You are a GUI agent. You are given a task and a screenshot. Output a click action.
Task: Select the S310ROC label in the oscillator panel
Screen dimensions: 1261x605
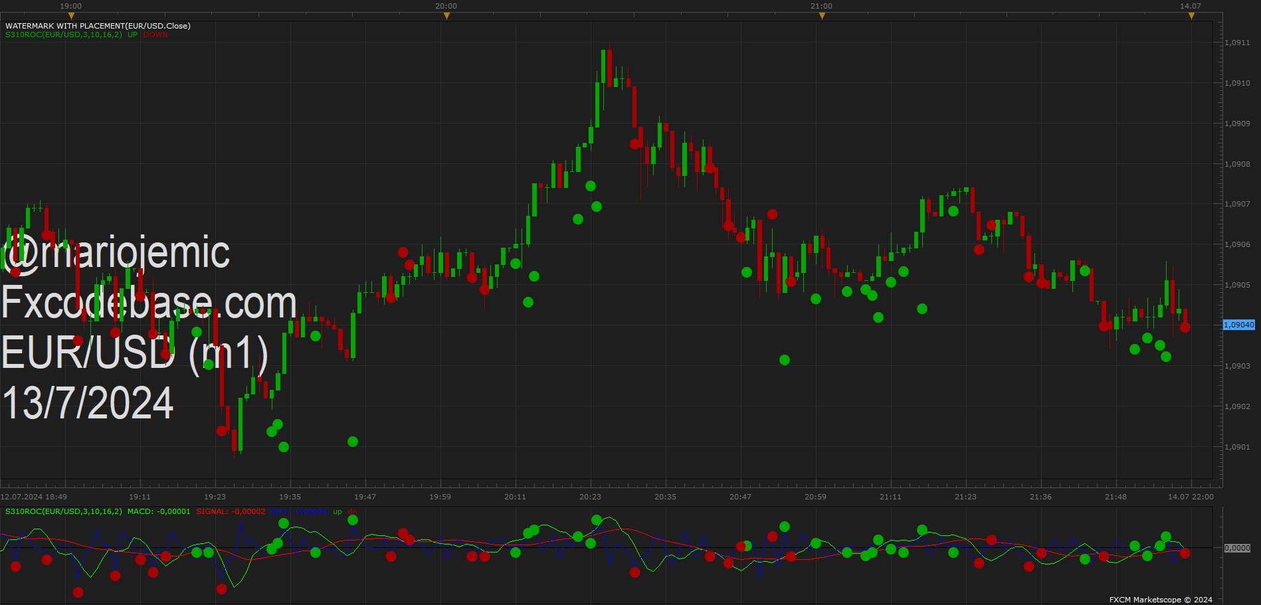[64, 511]
